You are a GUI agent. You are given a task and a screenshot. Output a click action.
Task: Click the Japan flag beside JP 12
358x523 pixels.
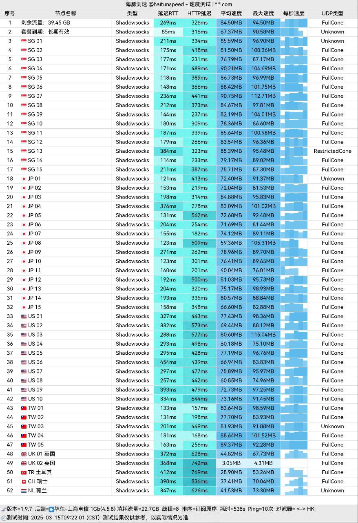(x=24, y=279)
